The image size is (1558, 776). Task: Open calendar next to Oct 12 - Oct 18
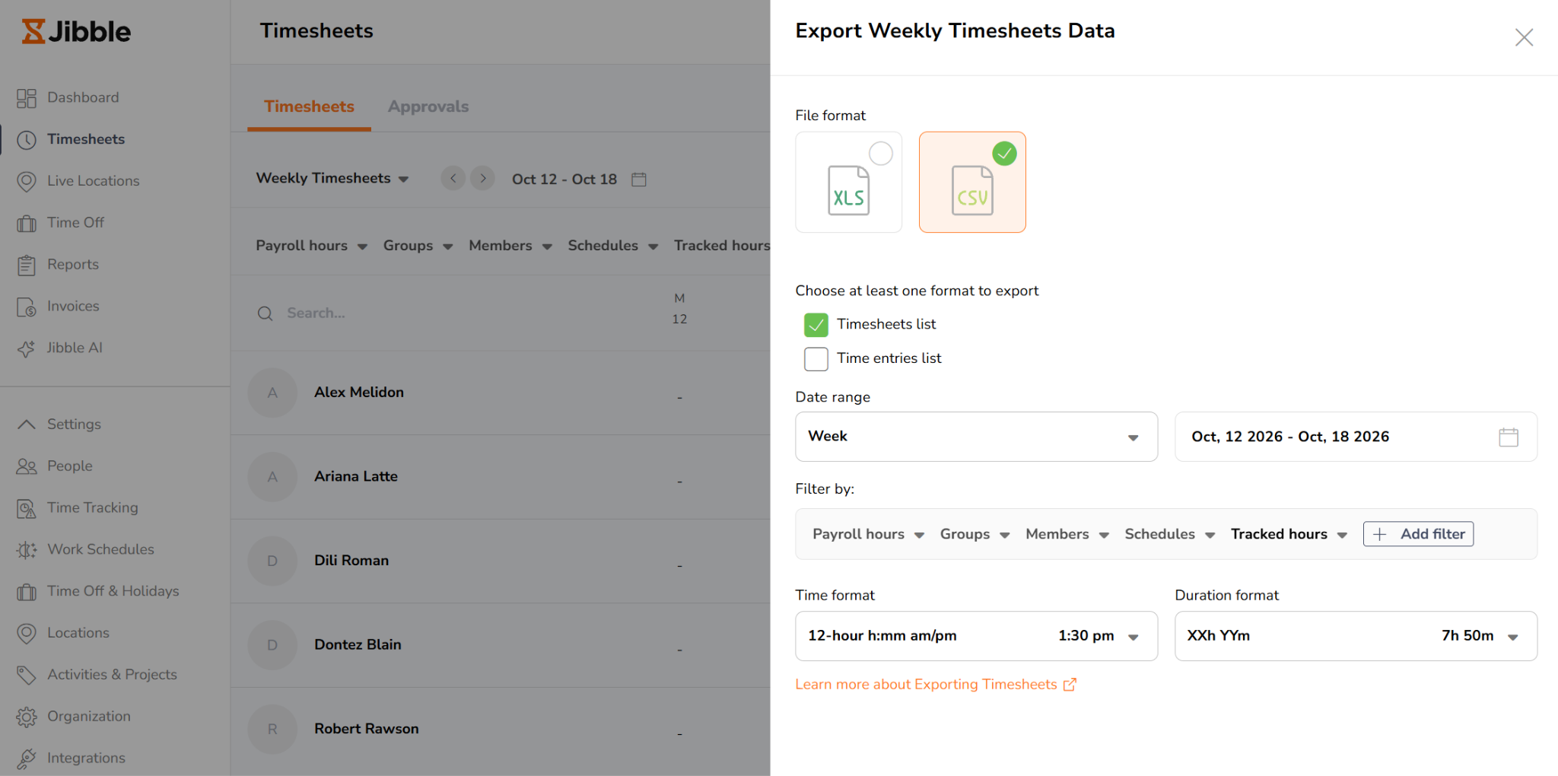(x=639, y=180)
